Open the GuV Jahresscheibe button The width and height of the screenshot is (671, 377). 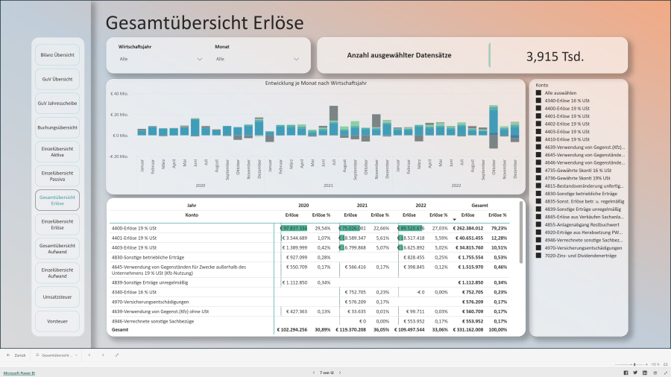(x=57, y=103)
